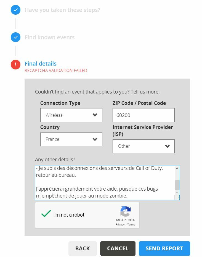Click the Find known events checkmark icon
The height and width of the screenshot is (257, 202).
pyautogui.click(x=15, y=37)
